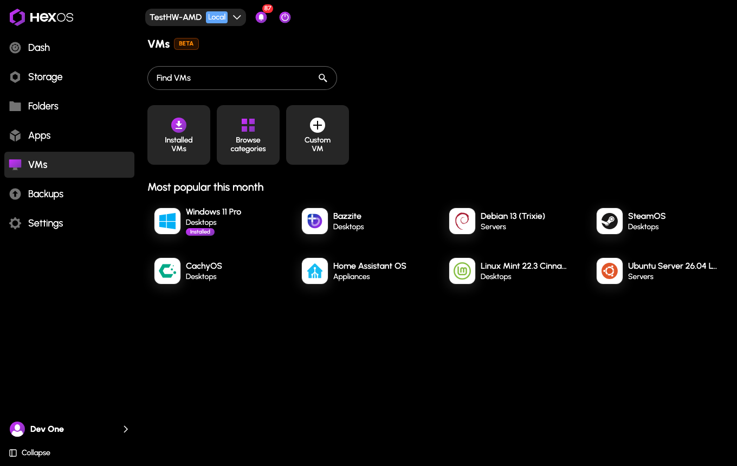
Task: Open the Browse categories tile
Action: (x=248, y=135)
